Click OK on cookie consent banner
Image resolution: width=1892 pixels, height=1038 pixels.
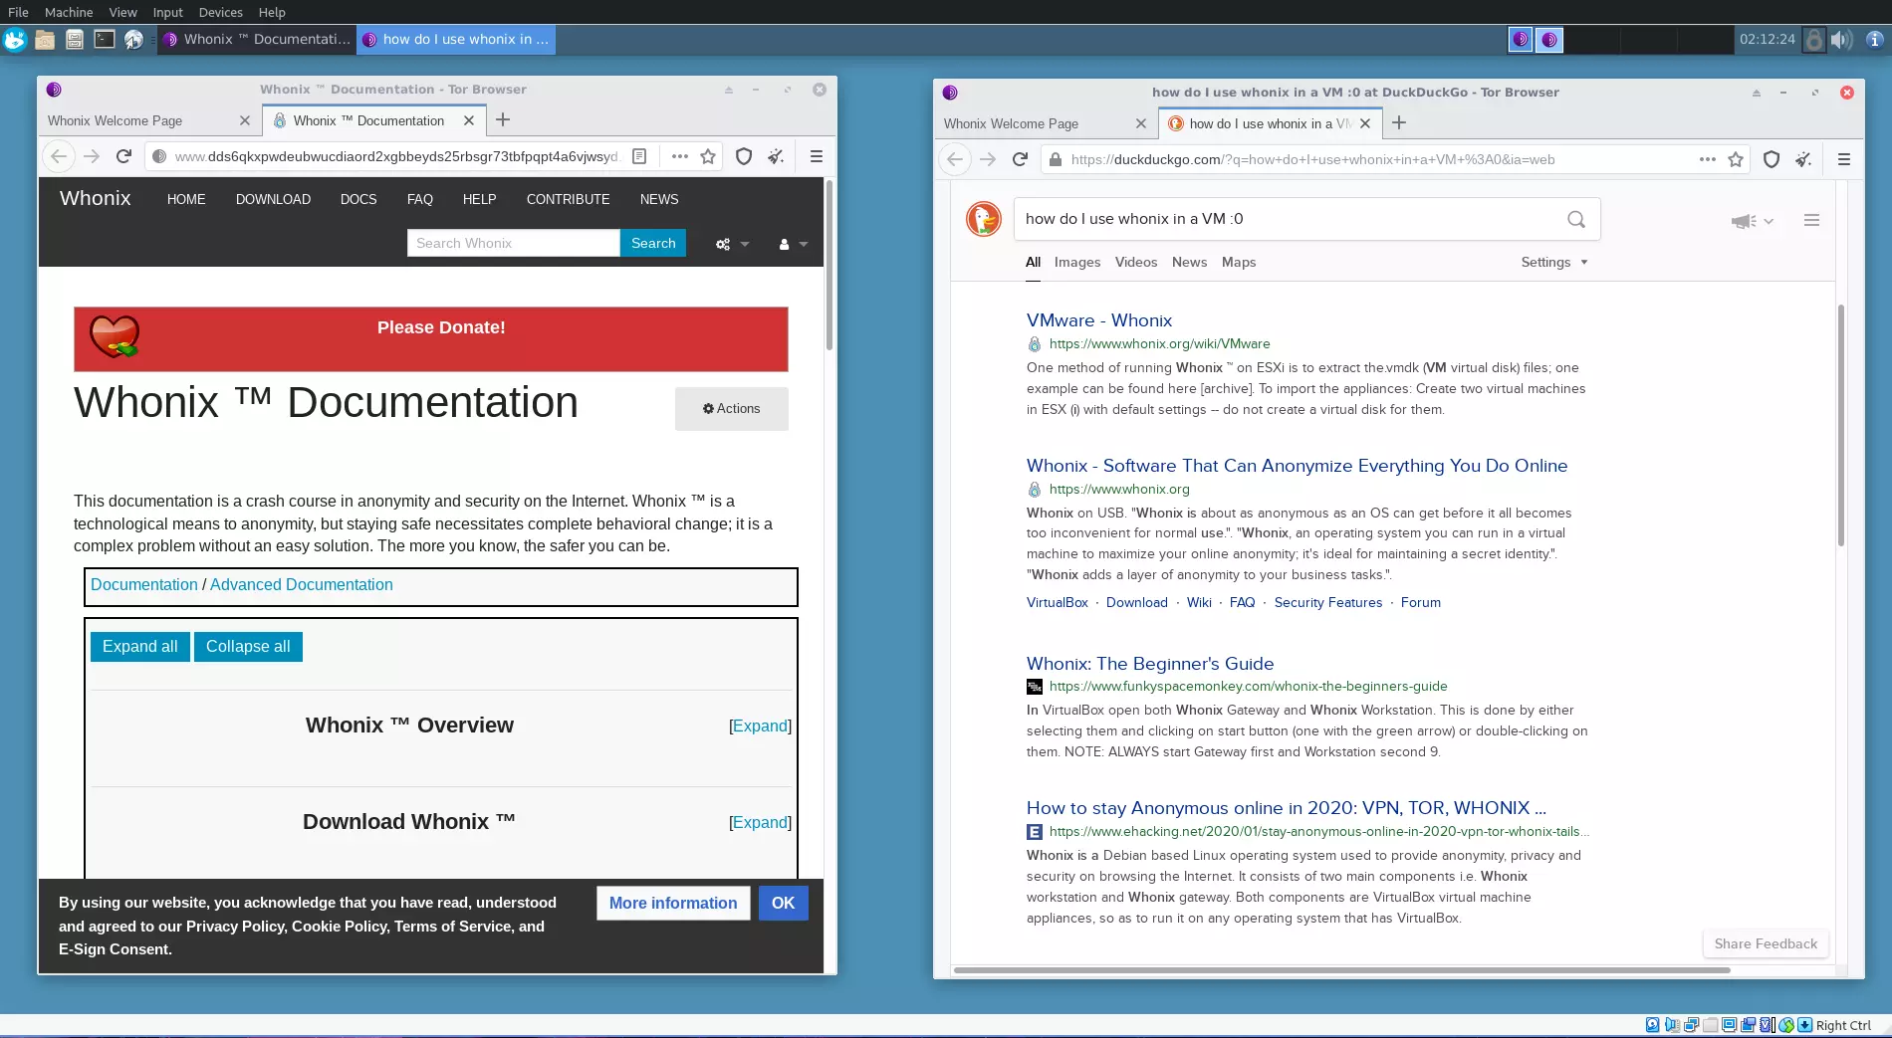click(783, 904)
